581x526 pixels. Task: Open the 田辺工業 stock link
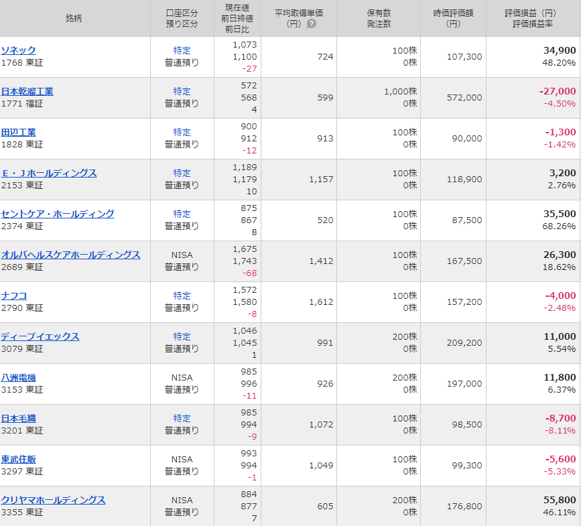tap(19, 132)
